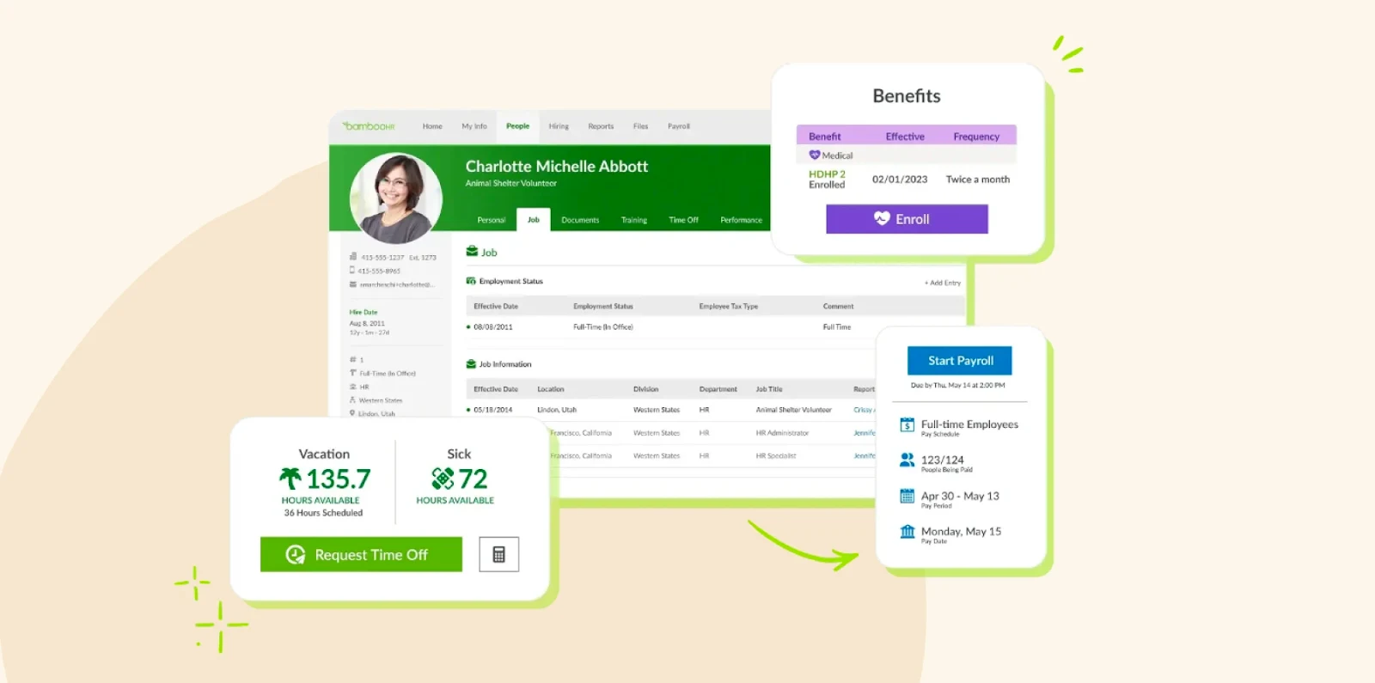Click the Apr 30 - May 13 pay period
This screenshot has height=683, width=1375.
point(960,497)
